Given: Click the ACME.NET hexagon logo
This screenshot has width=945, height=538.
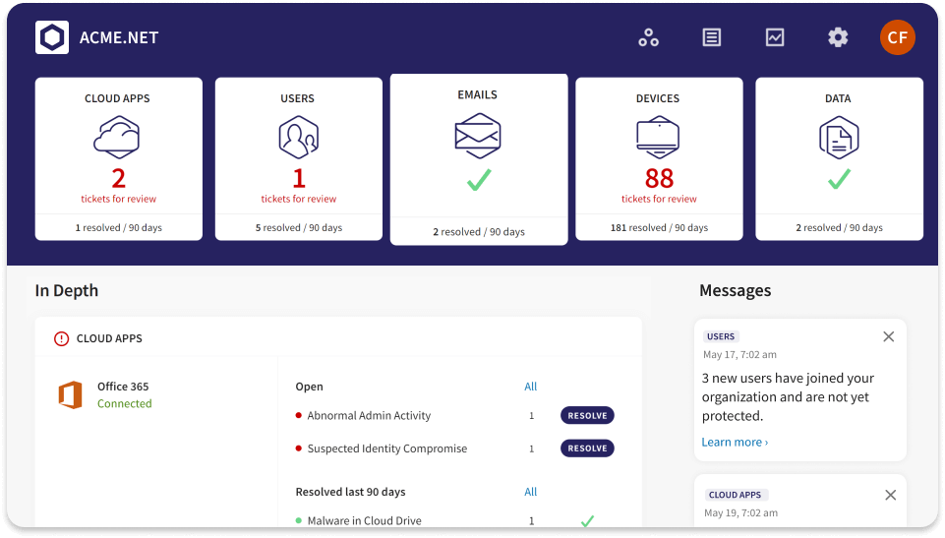Looking at the screenshot, I should point(52,37).
